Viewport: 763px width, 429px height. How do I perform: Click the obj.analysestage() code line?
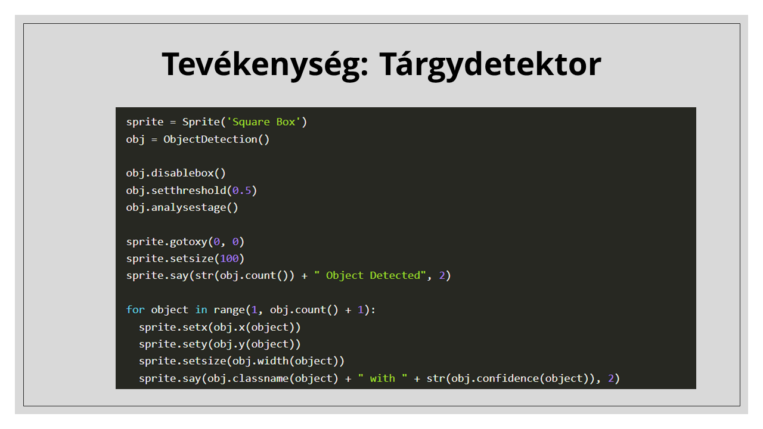(182, 207)
